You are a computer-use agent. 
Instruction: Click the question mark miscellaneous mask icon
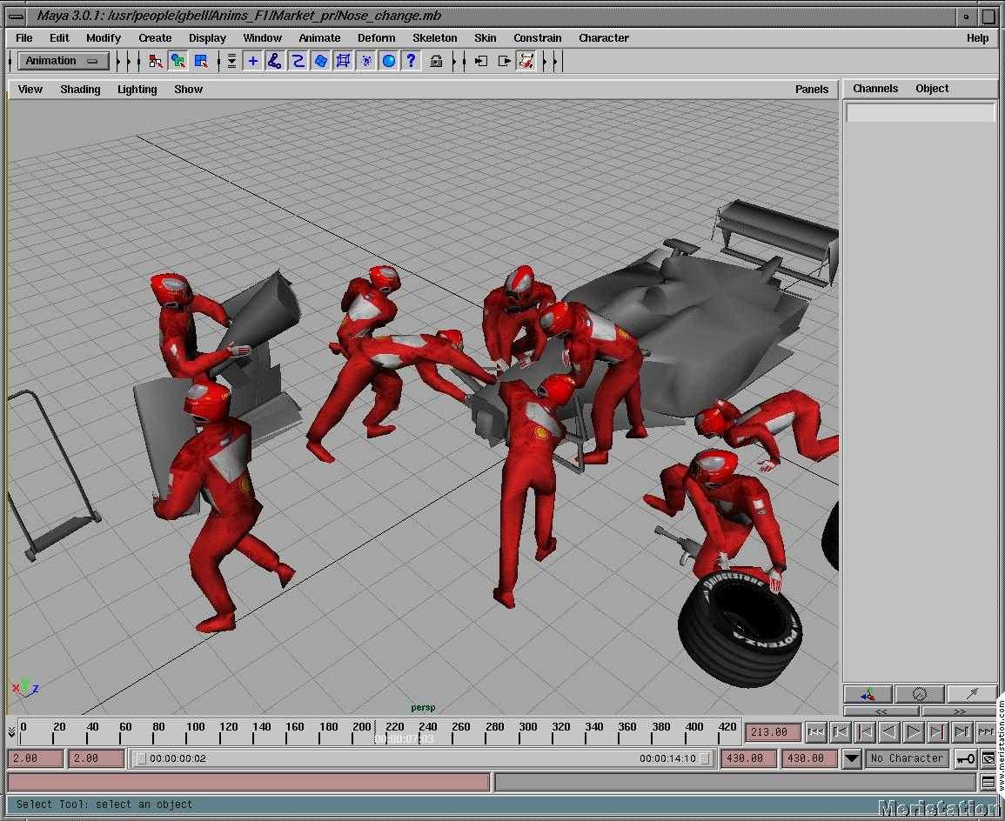pyautogui.click(x=412, y=61)
